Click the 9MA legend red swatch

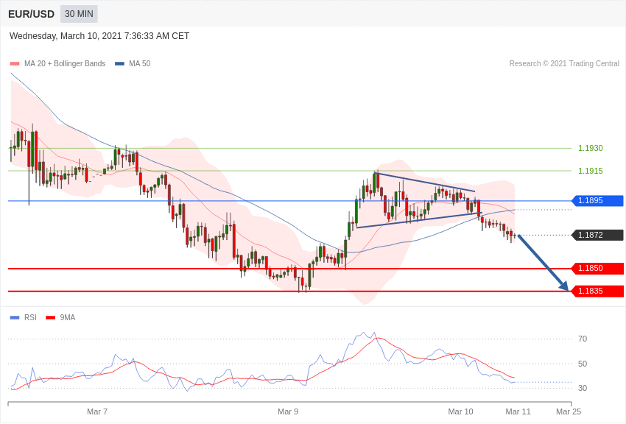pos(50,318)
